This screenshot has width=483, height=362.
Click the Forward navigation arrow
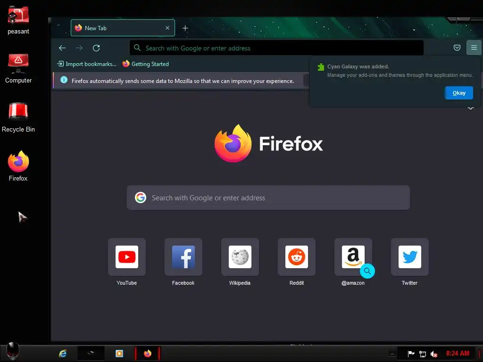[x=79, y=48]
